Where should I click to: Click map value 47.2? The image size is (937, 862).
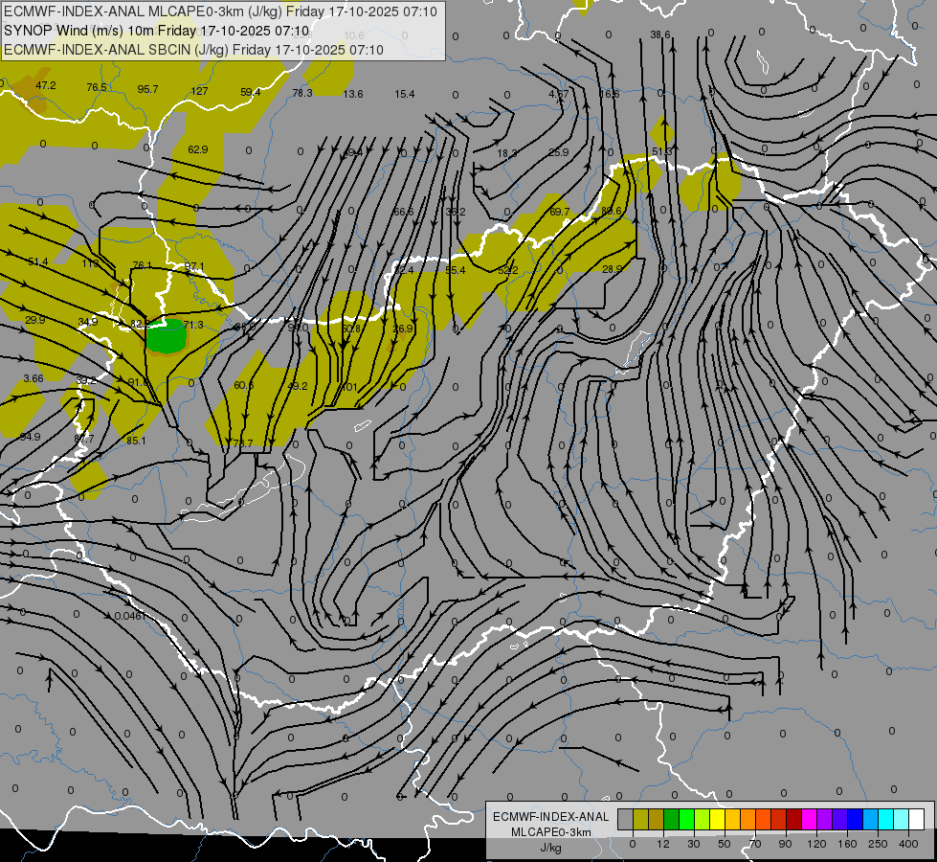[x=45, y=85]
